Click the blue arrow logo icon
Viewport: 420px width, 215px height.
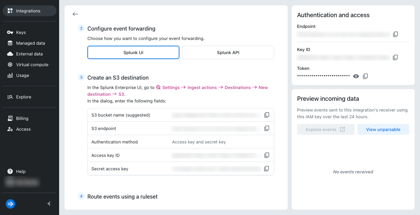coord(10,204)
